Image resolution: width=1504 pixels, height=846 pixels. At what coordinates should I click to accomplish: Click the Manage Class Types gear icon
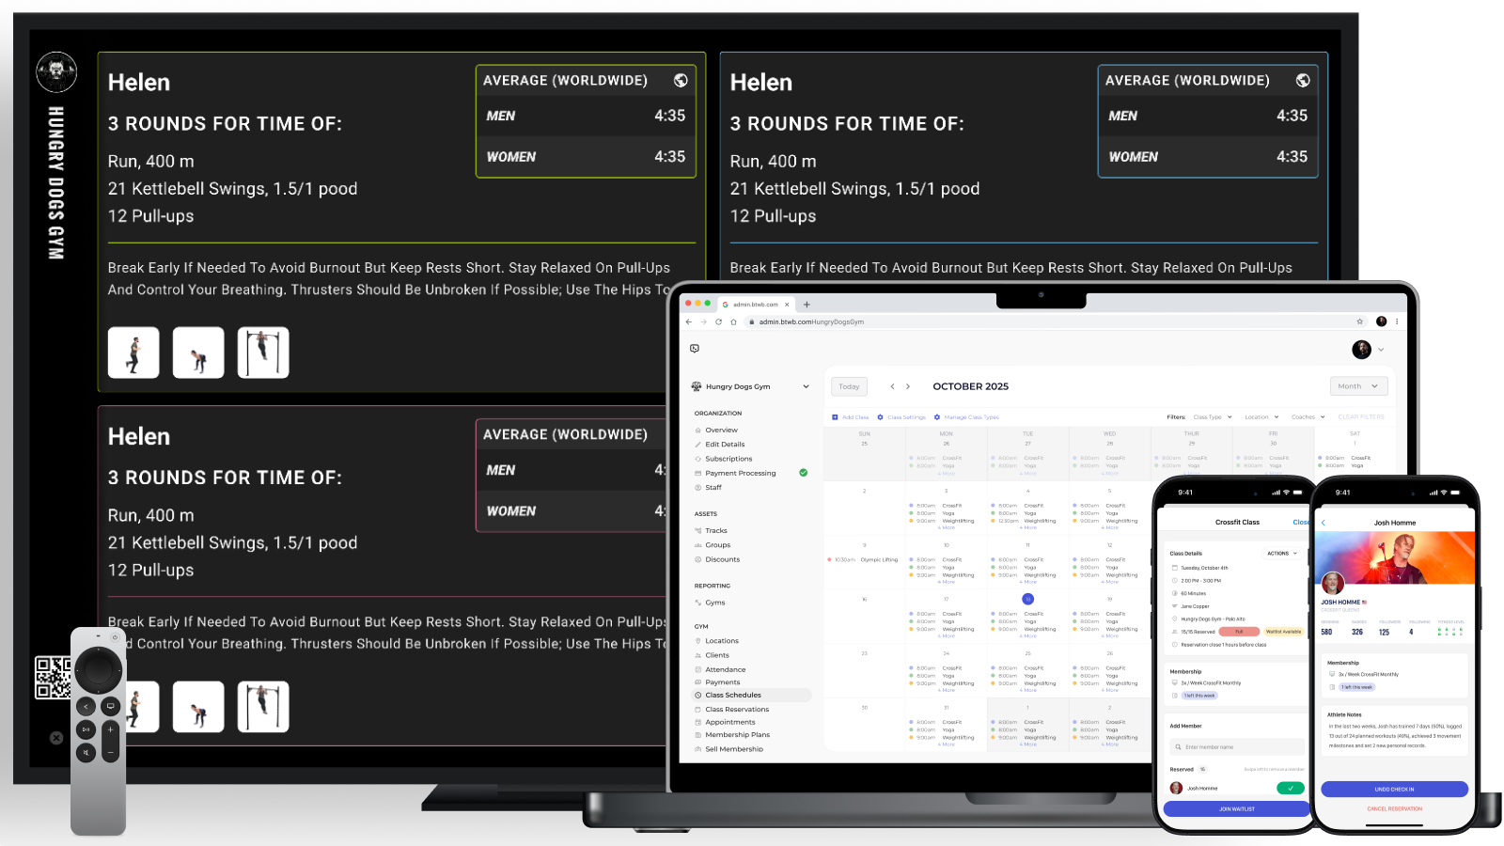[x=937, y=416]
